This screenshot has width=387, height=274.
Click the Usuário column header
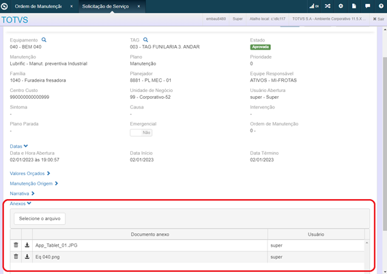[316, 234]
